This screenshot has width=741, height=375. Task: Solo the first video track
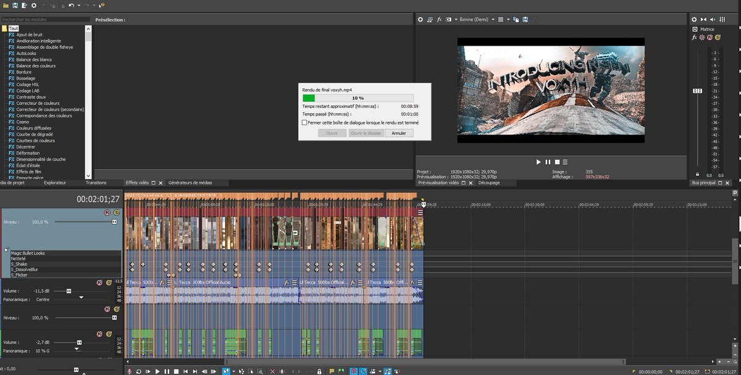[115, 212]
